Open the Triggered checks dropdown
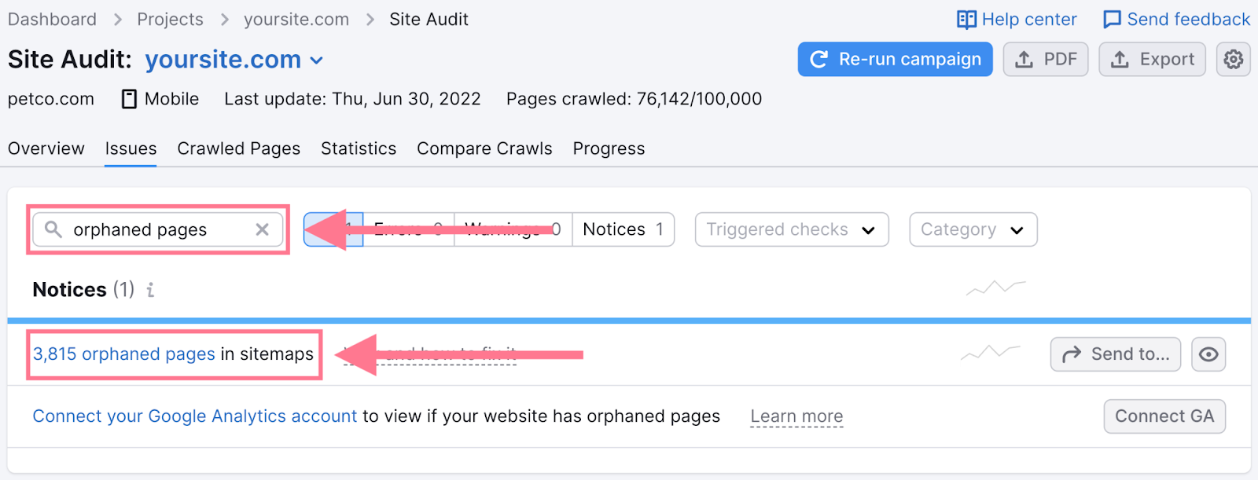Image resolution: width=1258 pixels, height=480 pixels. pyautogui.click(x=790, y=229)
